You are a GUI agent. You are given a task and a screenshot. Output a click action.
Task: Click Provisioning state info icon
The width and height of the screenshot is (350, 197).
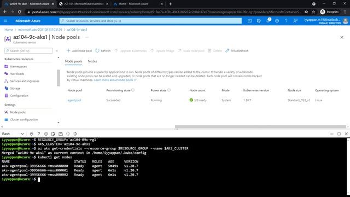pyautogui.click(x=133, y=90)
